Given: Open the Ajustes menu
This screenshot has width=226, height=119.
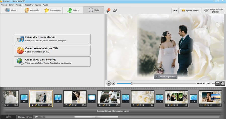Looking at the screenshot, I should tap(38, 5).
